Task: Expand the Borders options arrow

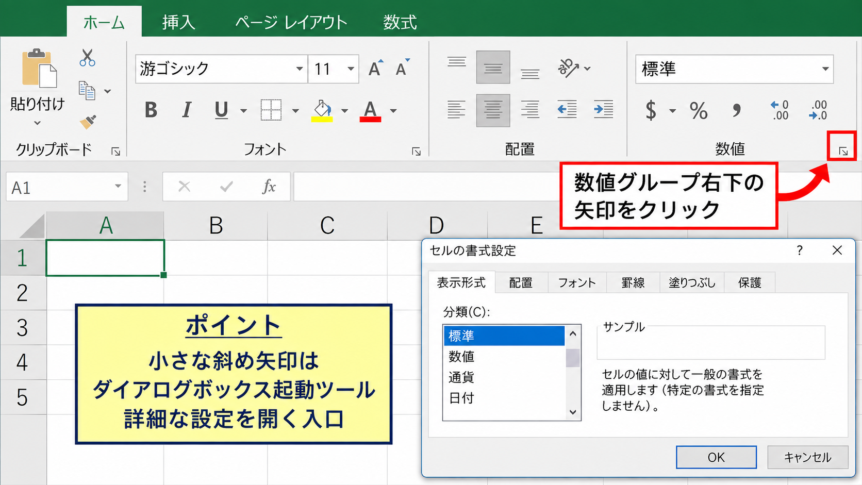Action: [295, 111]
